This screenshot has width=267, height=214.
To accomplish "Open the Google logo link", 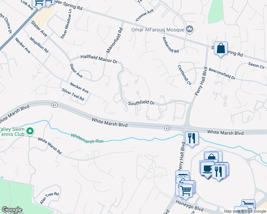I will coord(12,210).
